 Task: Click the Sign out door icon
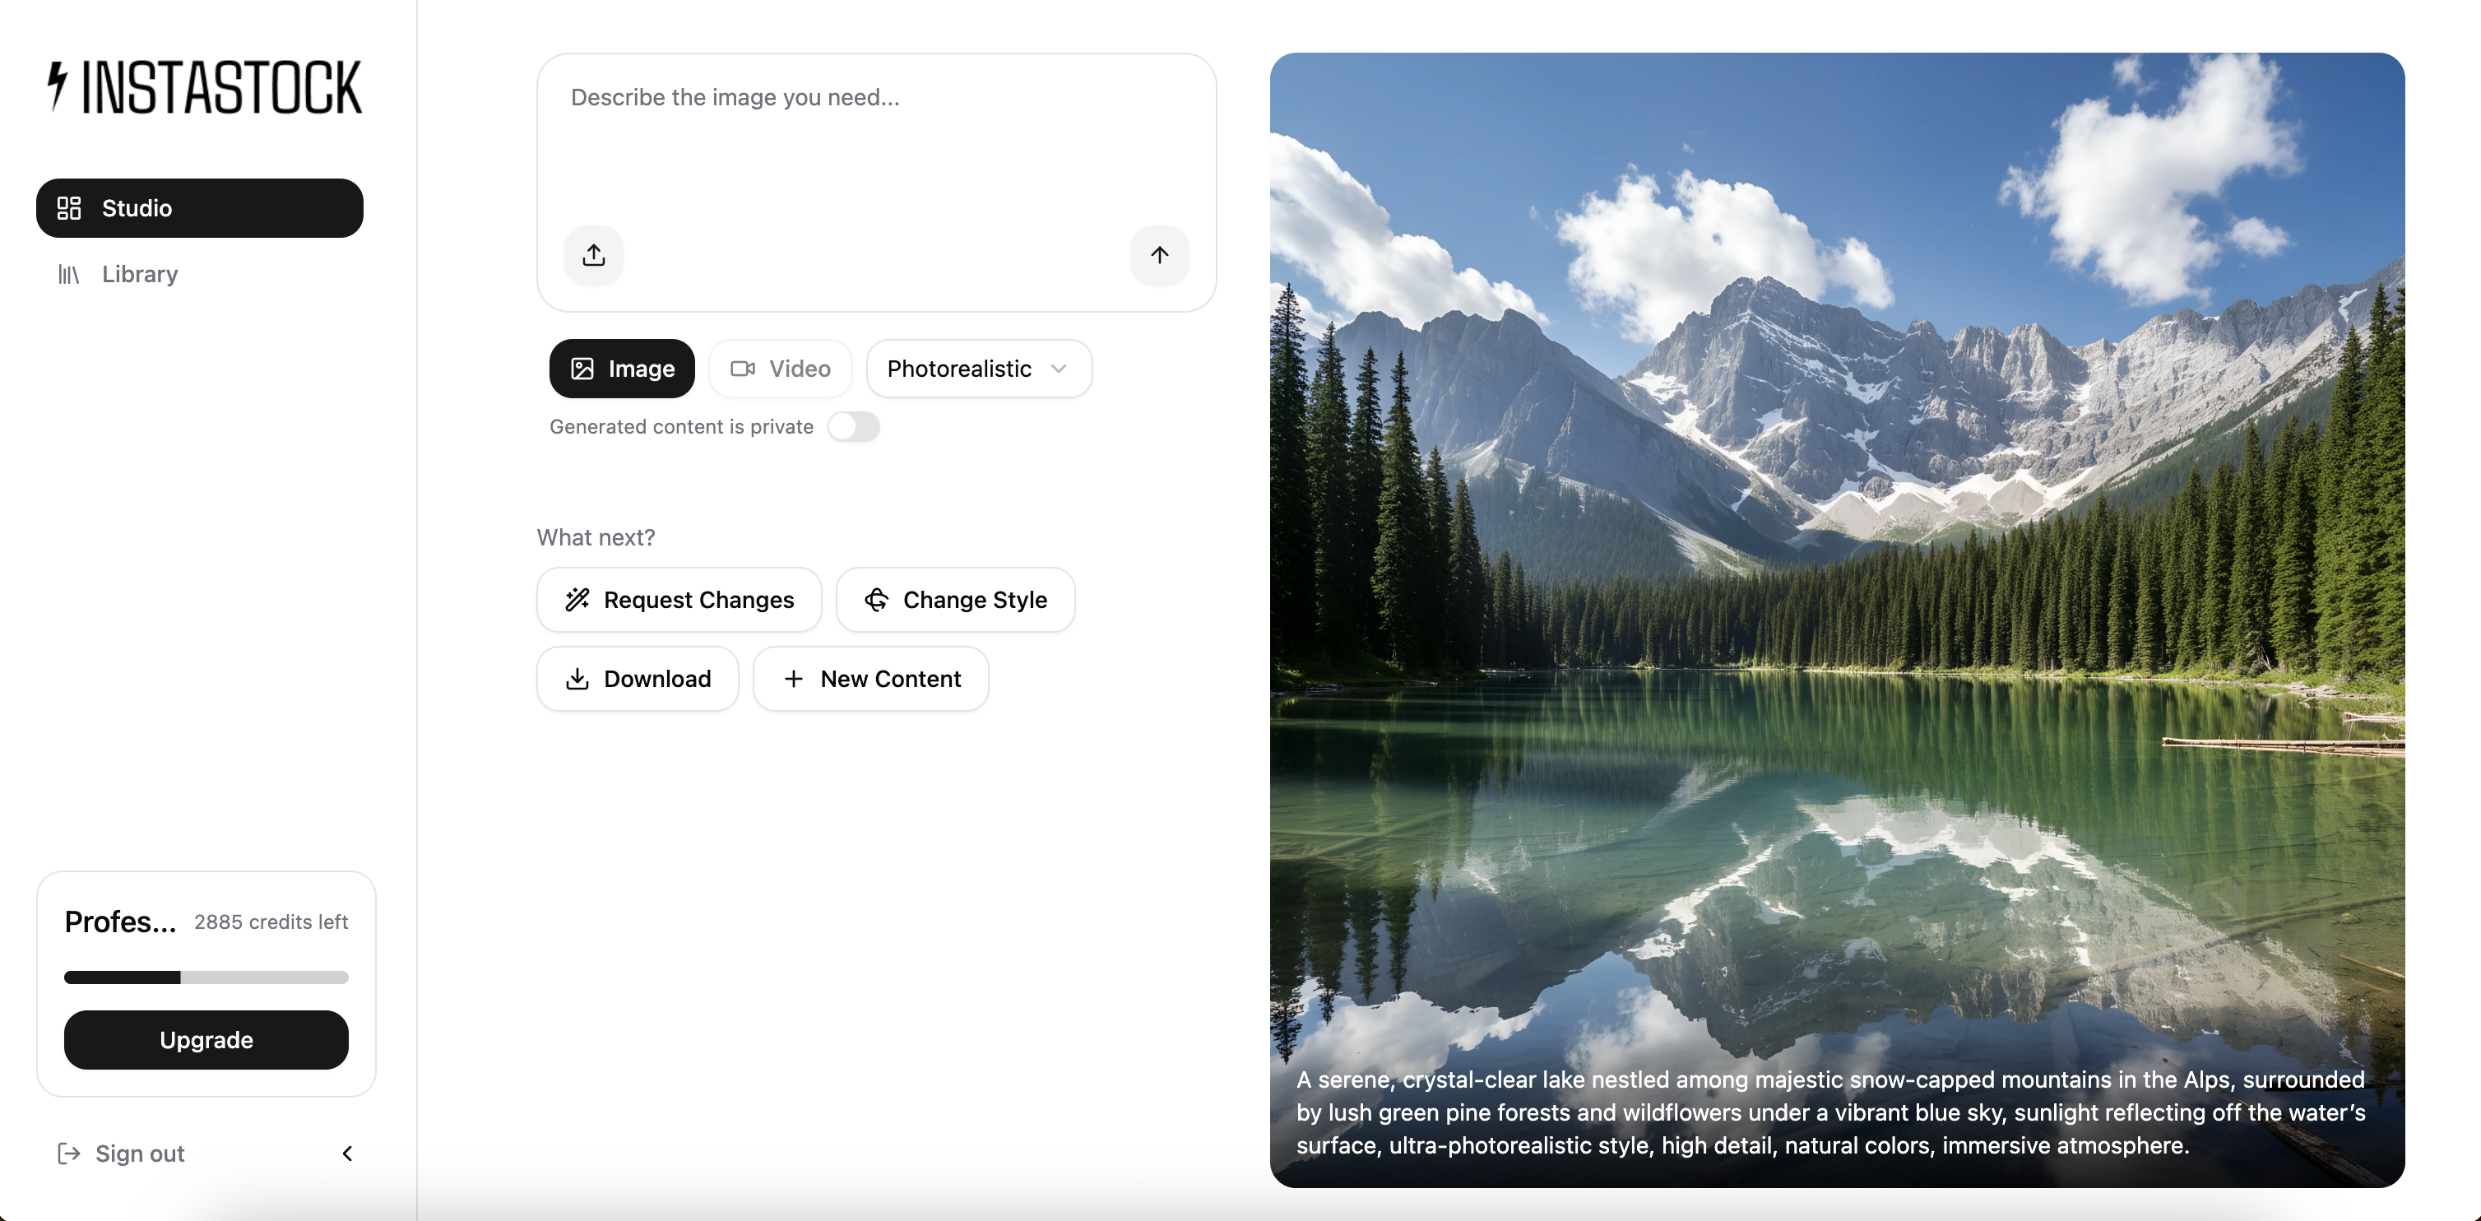pyautogui.click(x=68, y=1154)
